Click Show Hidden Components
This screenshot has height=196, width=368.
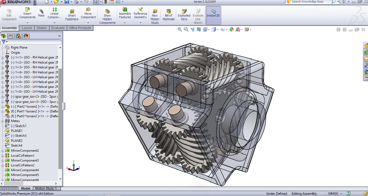point(107,16)
